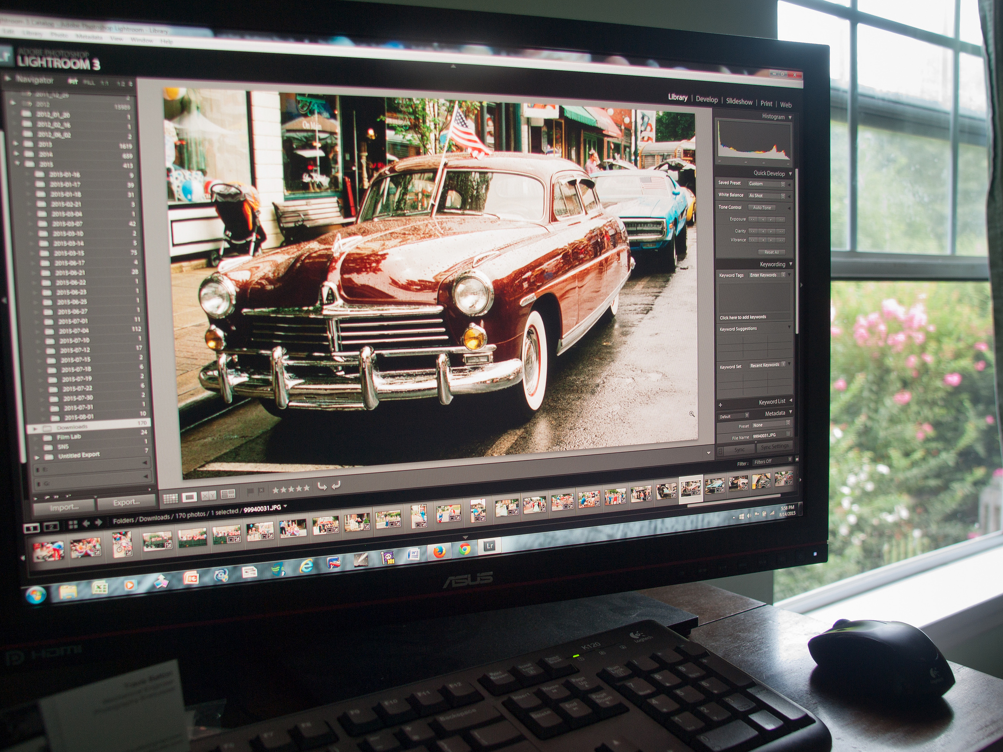Open Internet Explorer from the taskbar
Image resolution: width=1003 pixels, height=752 pixels.
pyautogui.click(x=306, y=566)
